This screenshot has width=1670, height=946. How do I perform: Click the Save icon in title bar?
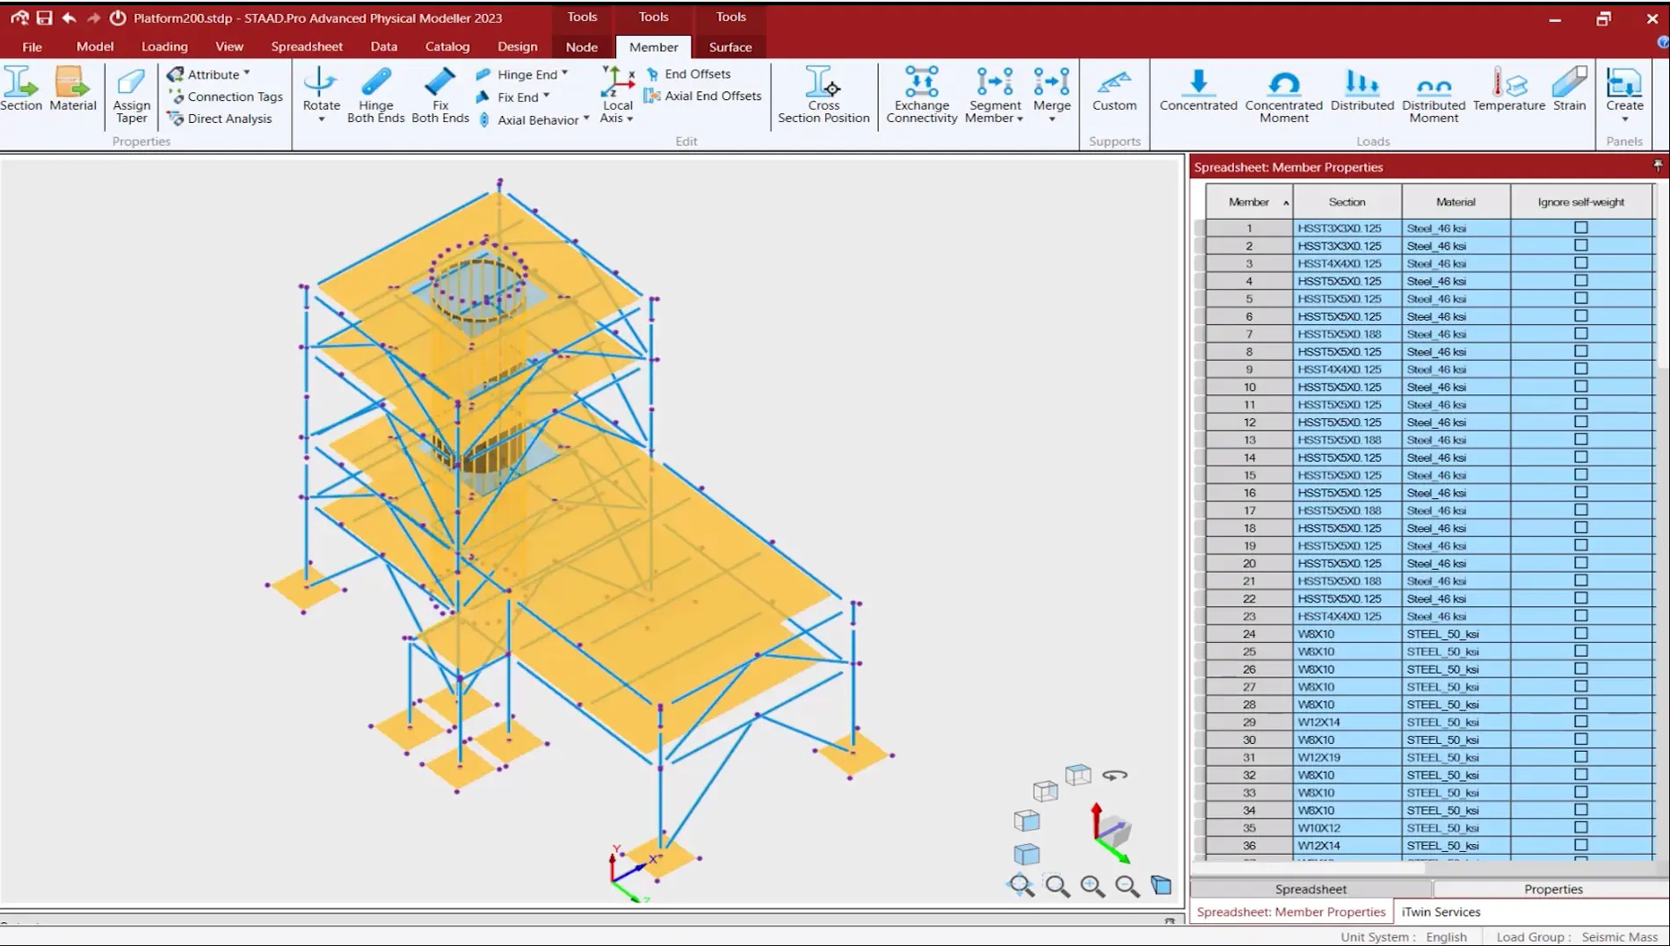pos(44,18)
